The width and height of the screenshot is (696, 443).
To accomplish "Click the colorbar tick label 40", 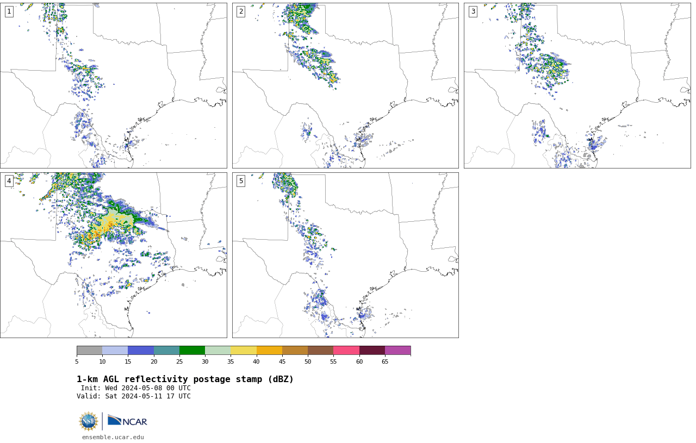I will click(x=257, y=361).
